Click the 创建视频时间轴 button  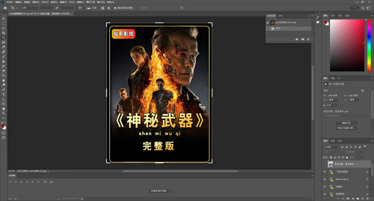click(x=159, y=191)
